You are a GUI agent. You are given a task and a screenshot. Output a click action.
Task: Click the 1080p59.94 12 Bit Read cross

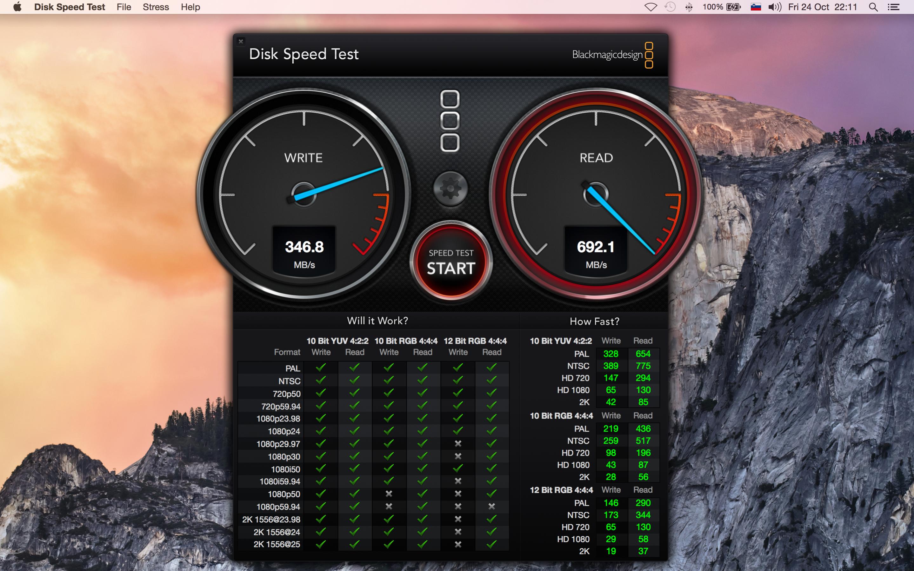tap(491, 507)
